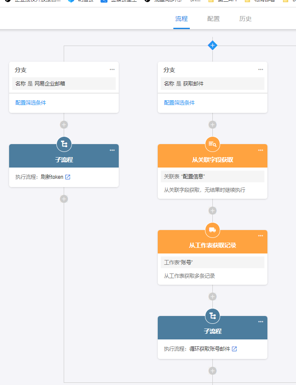Click the 名称 是 获取邮件 condition field
This screenshot has height=385, width=296.
point(212,84)
